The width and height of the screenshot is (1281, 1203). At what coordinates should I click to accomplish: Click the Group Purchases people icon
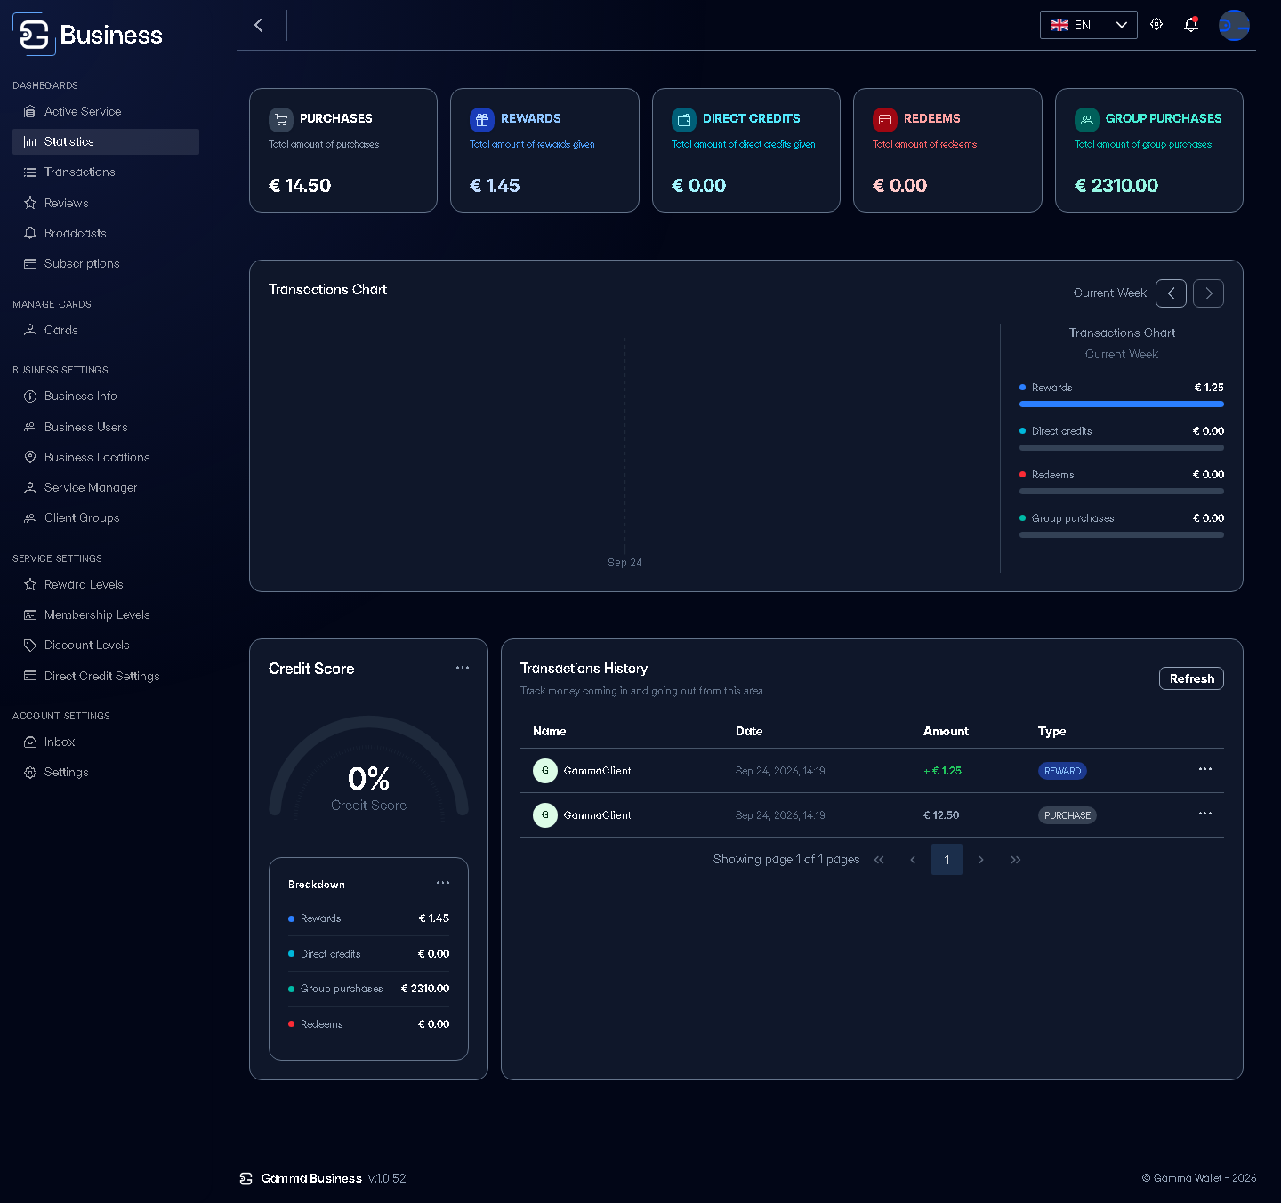(1087, 119)
